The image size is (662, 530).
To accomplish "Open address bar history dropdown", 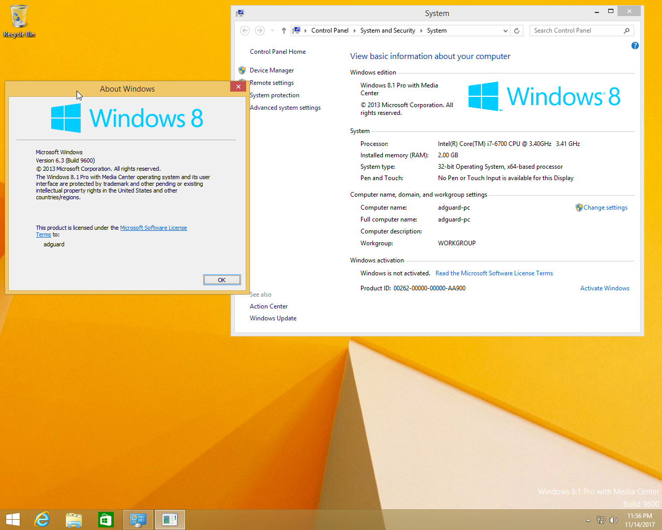I will coord(505,31).
